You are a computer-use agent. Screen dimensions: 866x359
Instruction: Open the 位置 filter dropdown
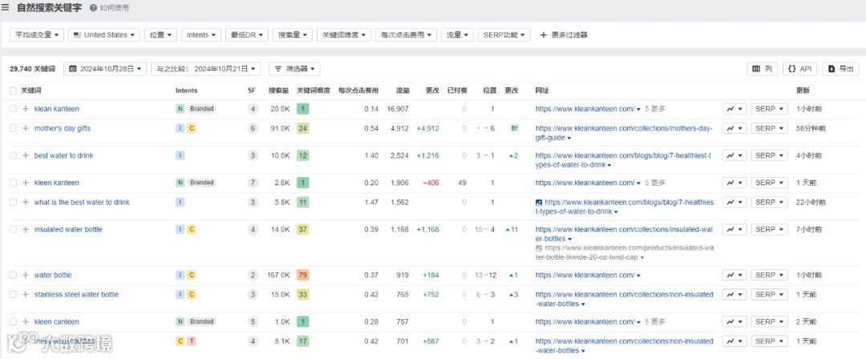(x=161, y=34)
